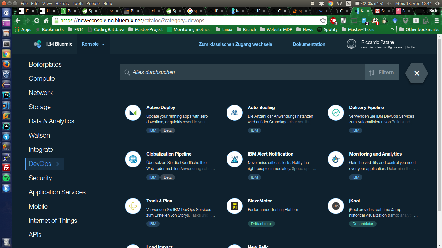Go to the browser home page
442x248 pixels.
(46, 21)
